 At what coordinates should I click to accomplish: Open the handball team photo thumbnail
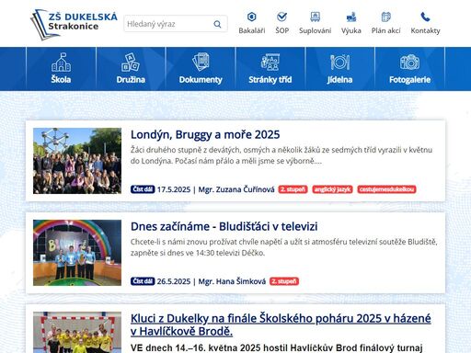(x=77, y=332)
